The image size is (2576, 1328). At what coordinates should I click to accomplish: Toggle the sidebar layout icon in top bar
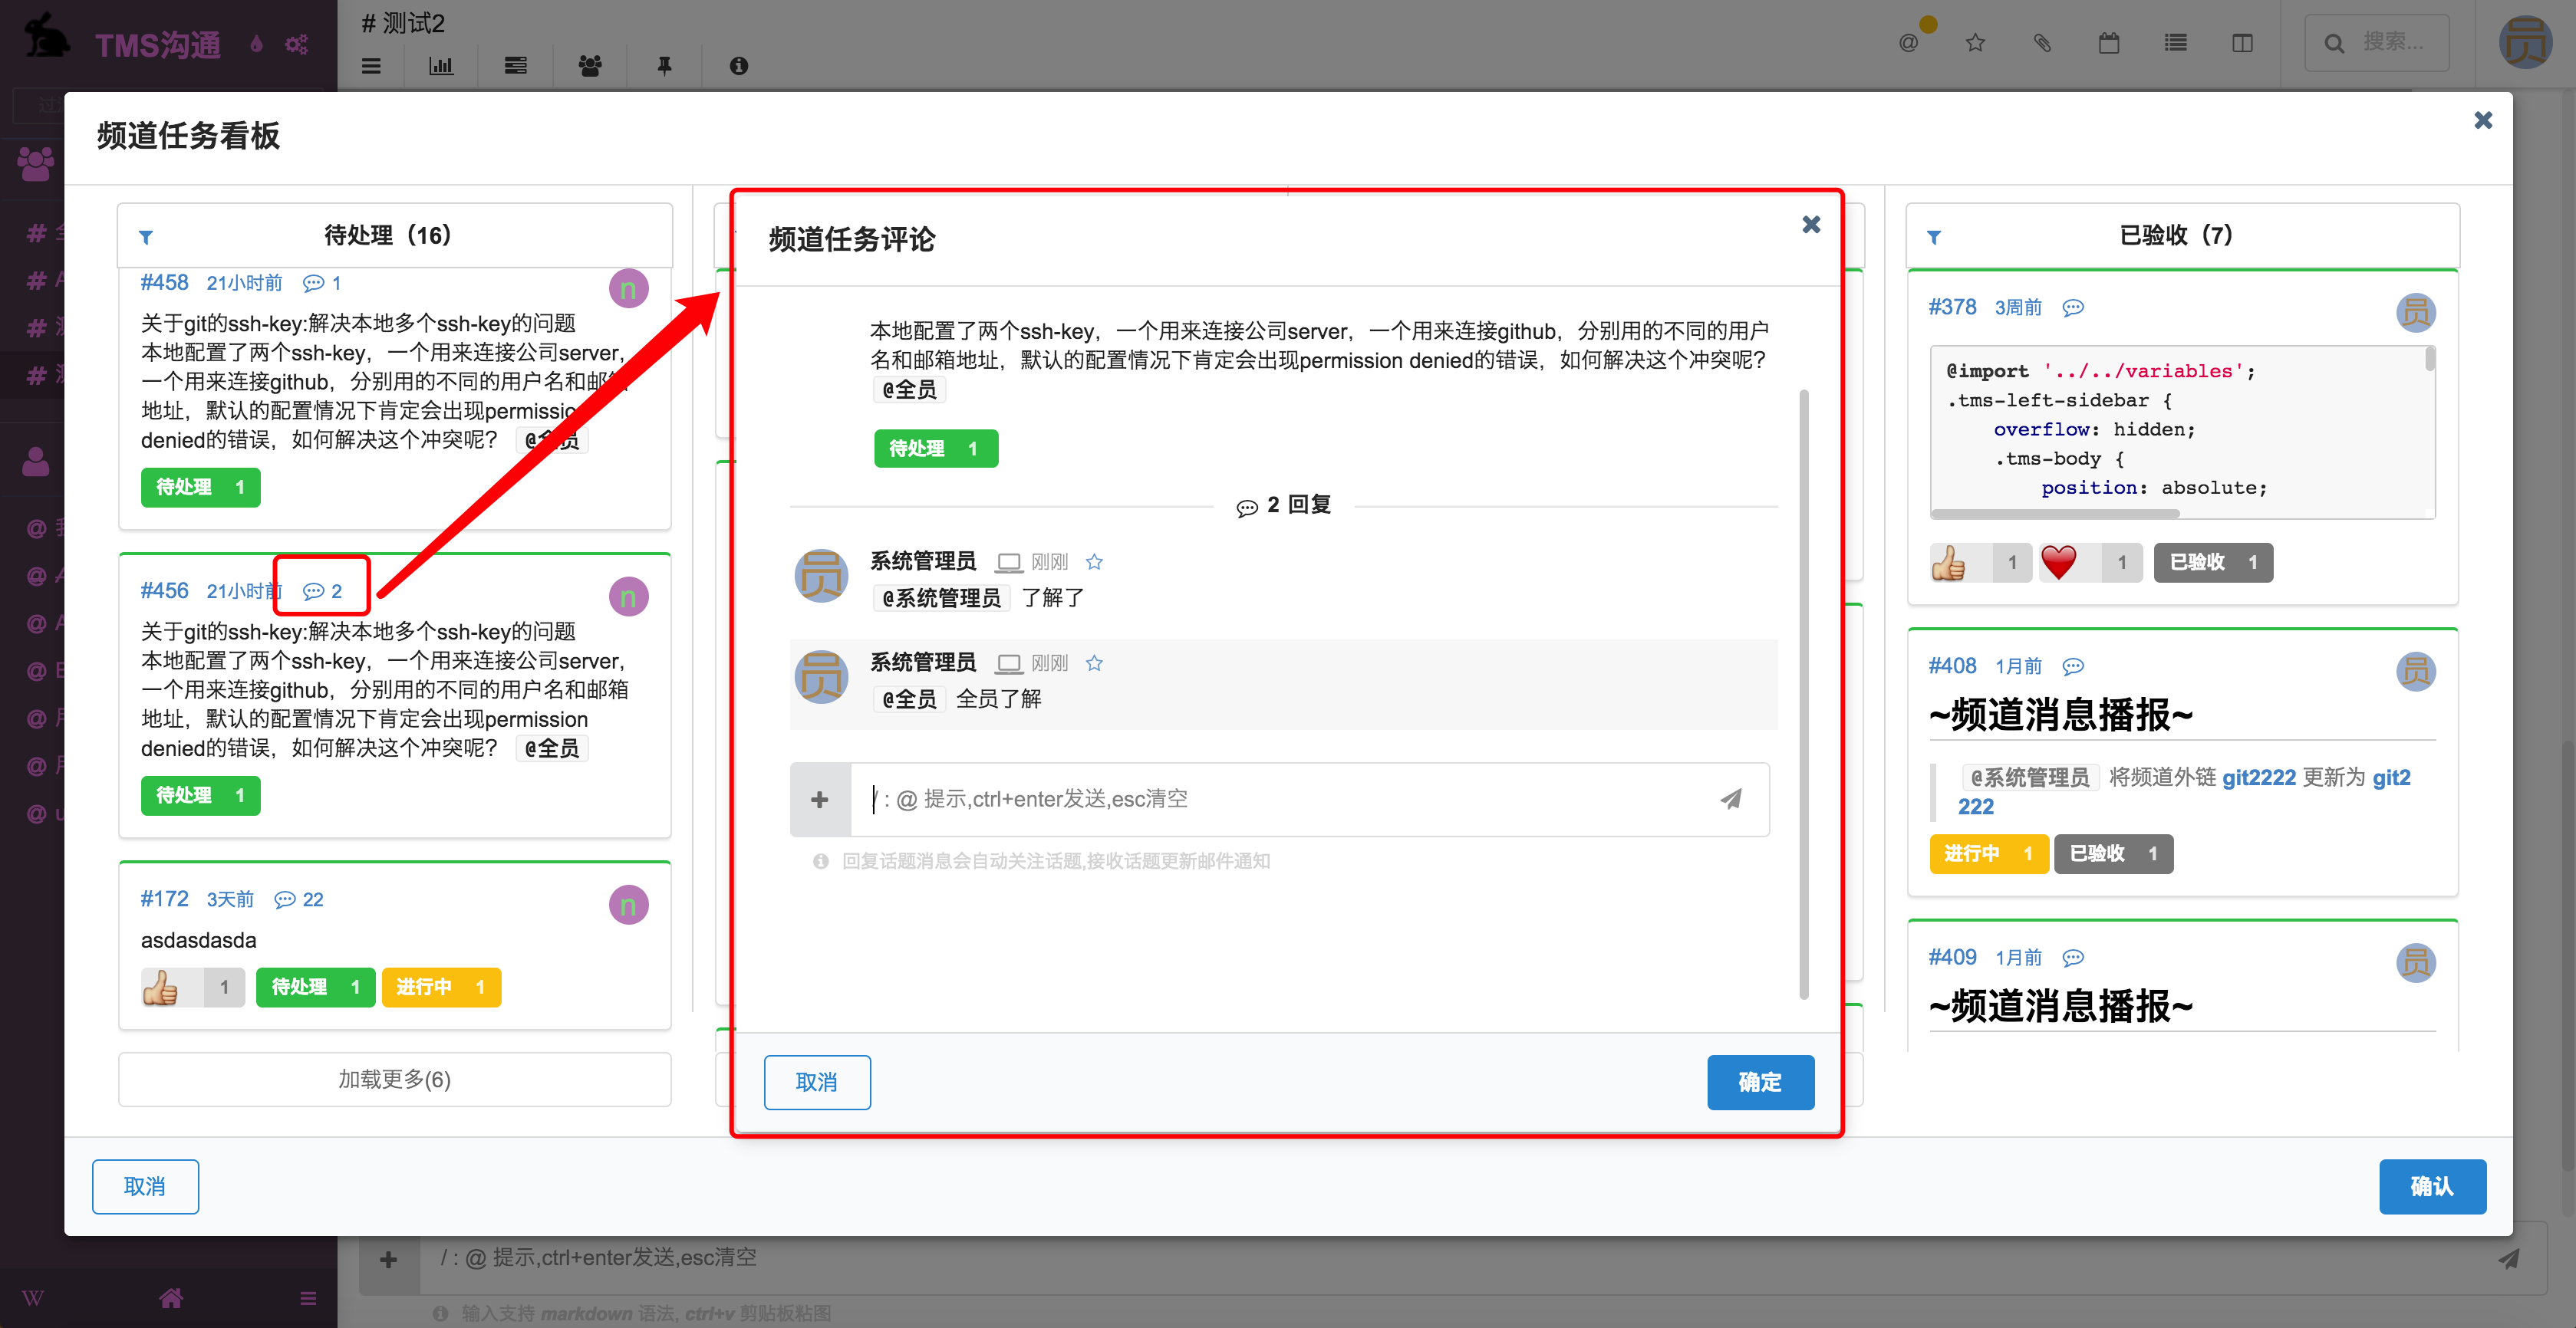(2243, 43)
